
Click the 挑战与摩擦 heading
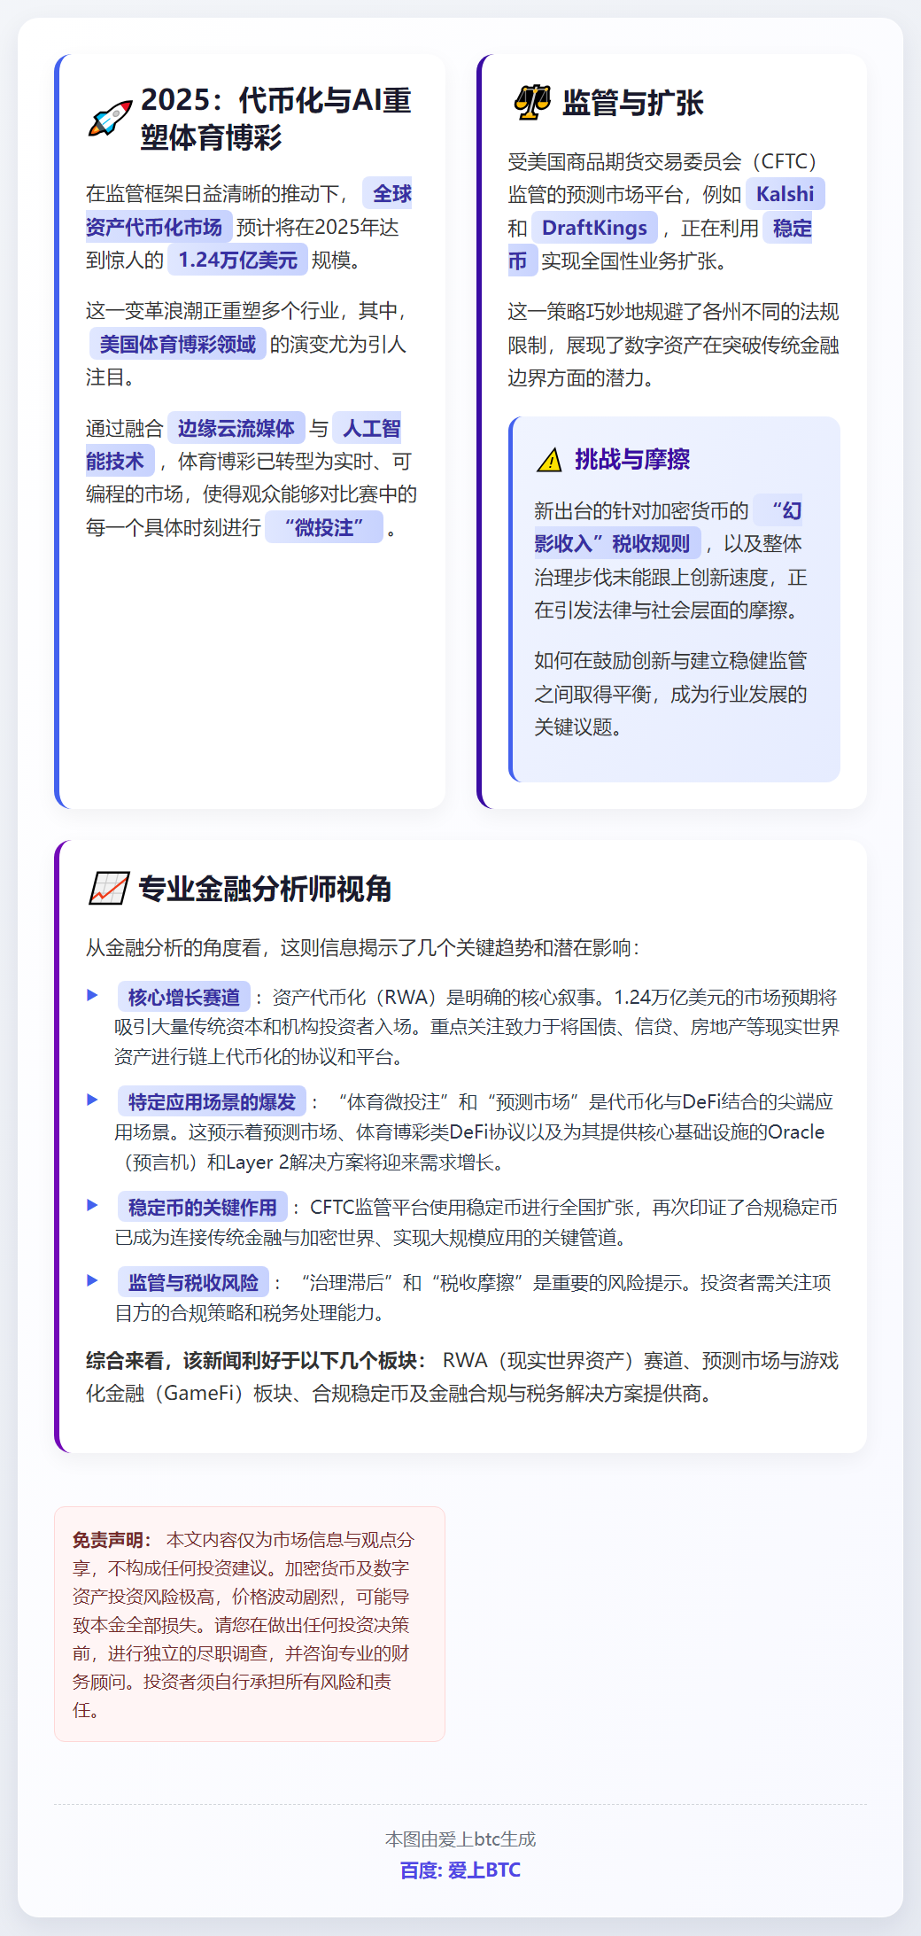coord(632,460)
